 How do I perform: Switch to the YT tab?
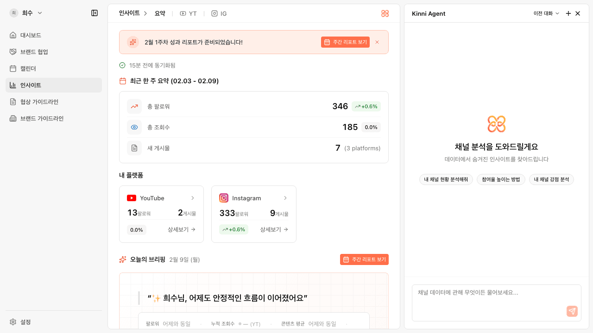188,13
